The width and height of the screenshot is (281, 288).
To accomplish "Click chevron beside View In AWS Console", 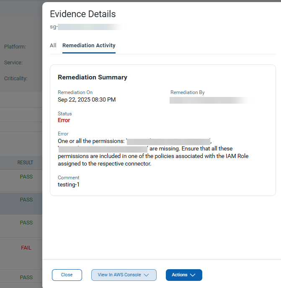I will pos(147,275).
